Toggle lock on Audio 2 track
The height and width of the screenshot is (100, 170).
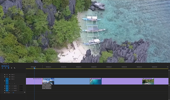tap(5, 88)
